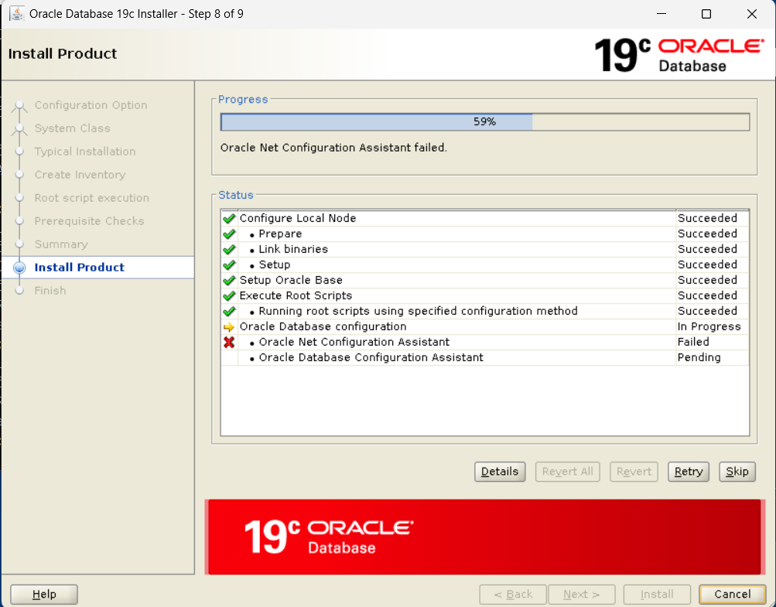Click the Pending status text
This screenshot has width=776, height=607.
point(699,358)
